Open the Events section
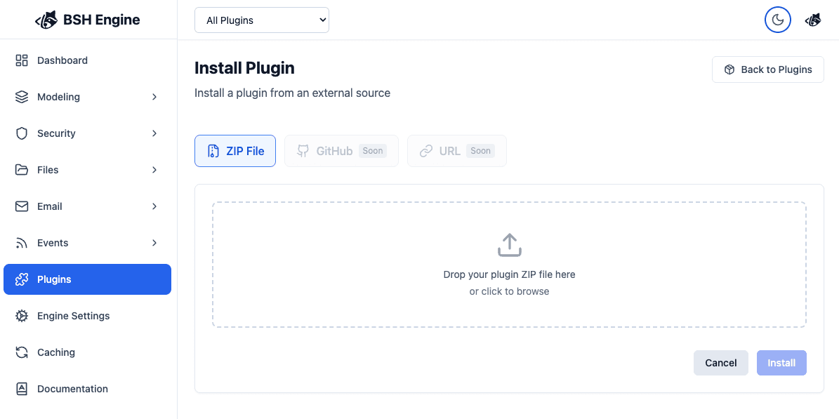The image size is (839, 419). (x=52, y=243)
